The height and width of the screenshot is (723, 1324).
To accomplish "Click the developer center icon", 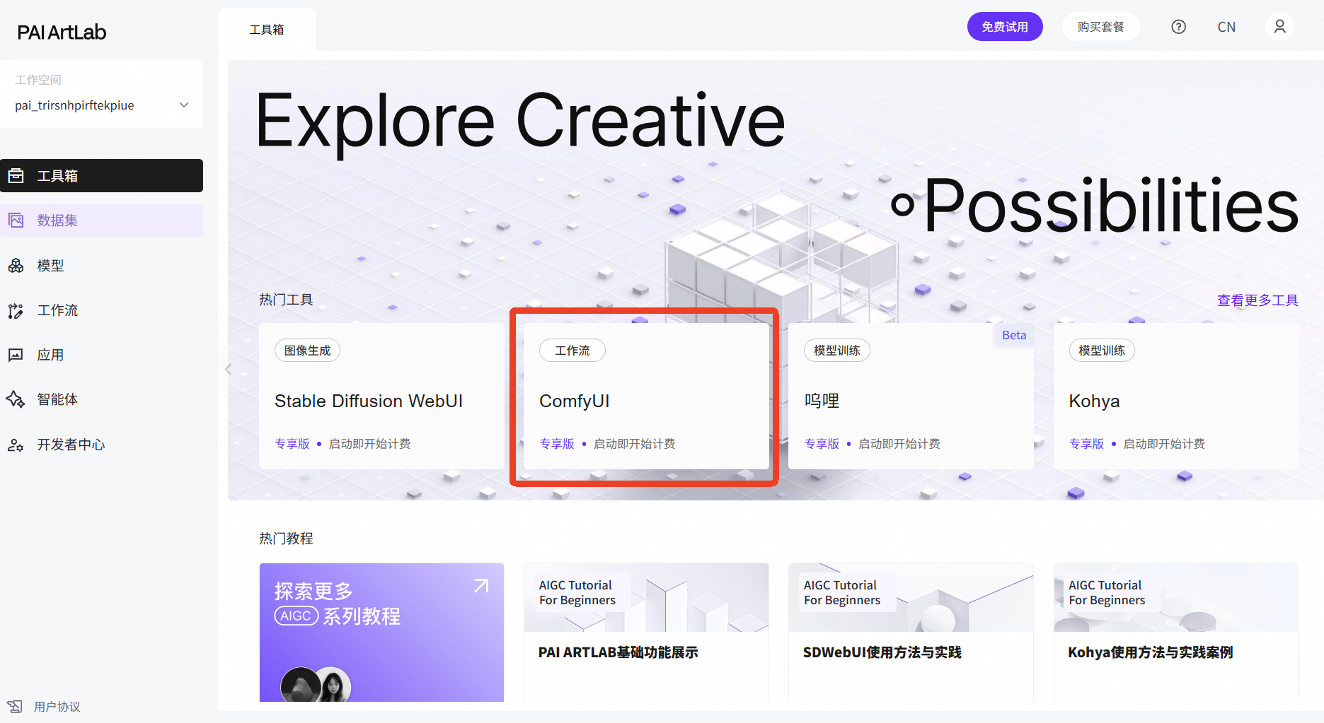I will [16, 445].
